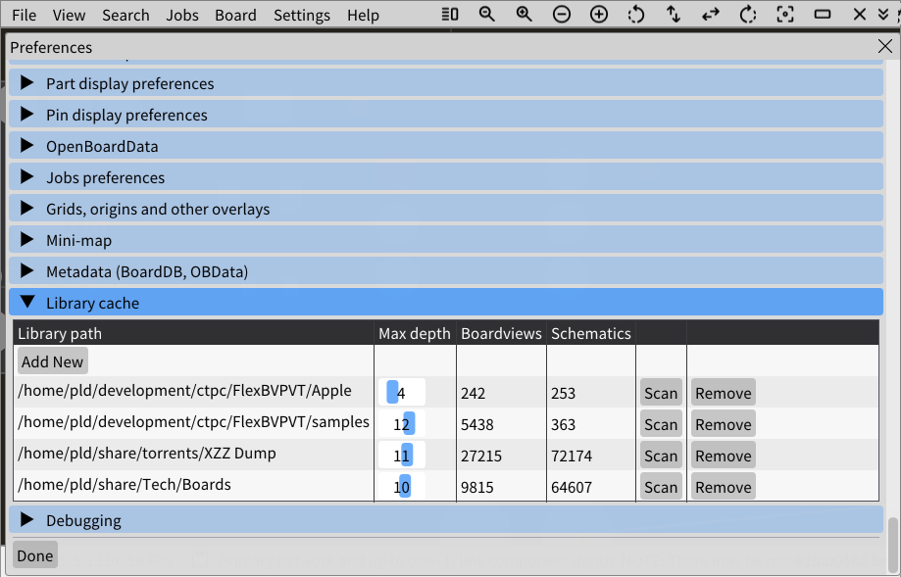This screenshot has width=901, height=577.
Task: Mirror the board with the vertical arrows icon
Action: pyautogui.click(x=672, y=15)
